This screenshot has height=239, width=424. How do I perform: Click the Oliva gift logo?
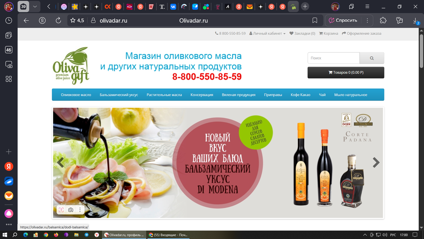tap(71, 66)
